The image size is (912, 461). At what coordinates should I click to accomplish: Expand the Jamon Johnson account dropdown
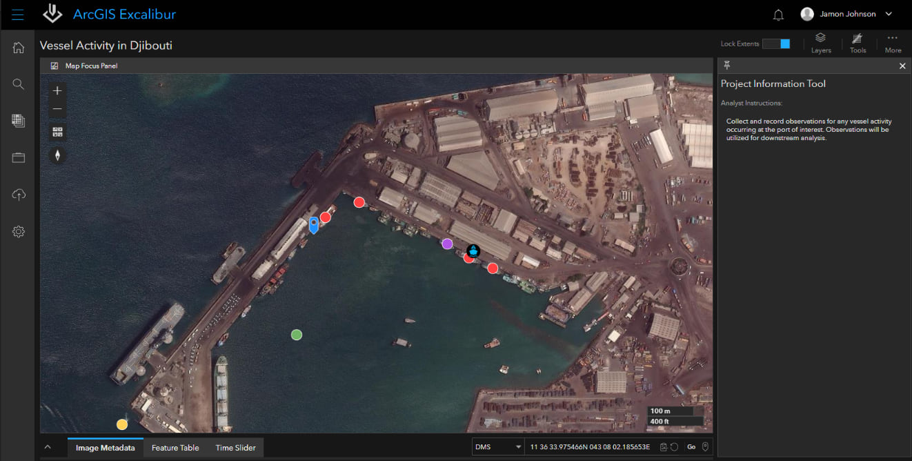coord(889,14)
